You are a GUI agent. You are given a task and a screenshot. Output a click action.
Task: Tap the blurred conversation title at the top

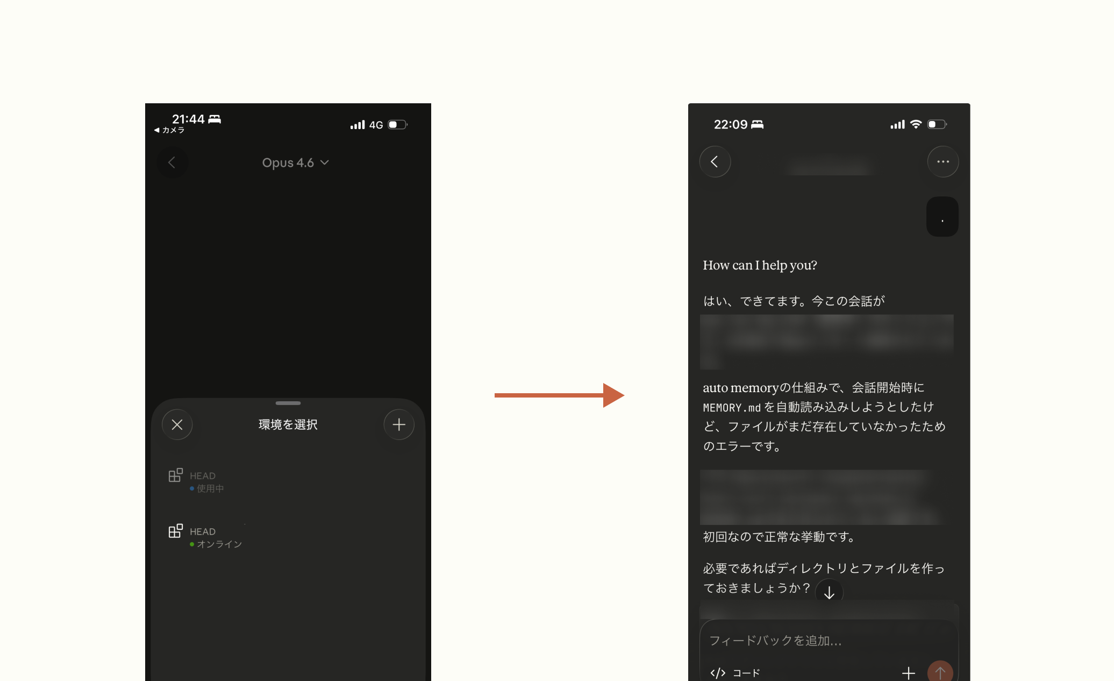pos(829,165)
